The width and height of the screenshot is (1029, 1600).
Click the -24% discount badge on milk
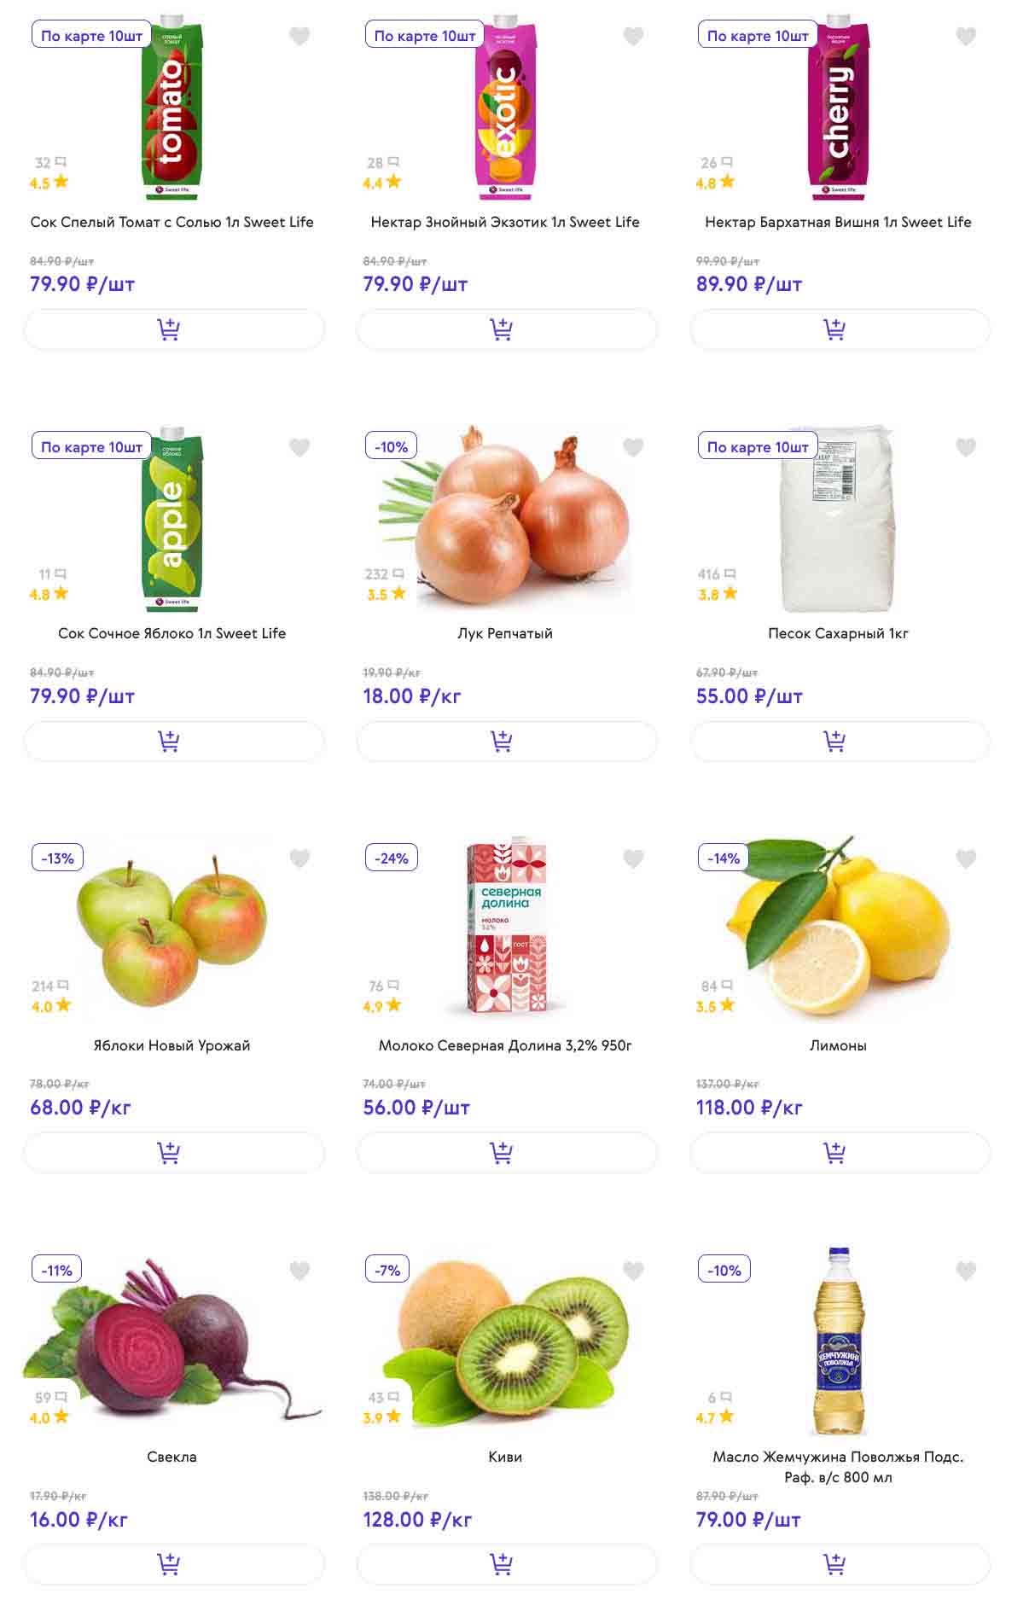pyautogui.click(x=392, y=858)
